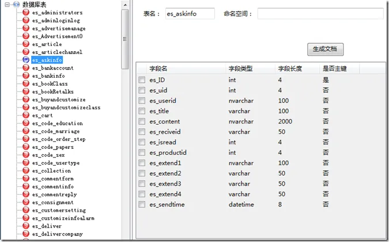Click the database icon beside 数据库表
Screen dimensions: 389x242
(16, 4)
